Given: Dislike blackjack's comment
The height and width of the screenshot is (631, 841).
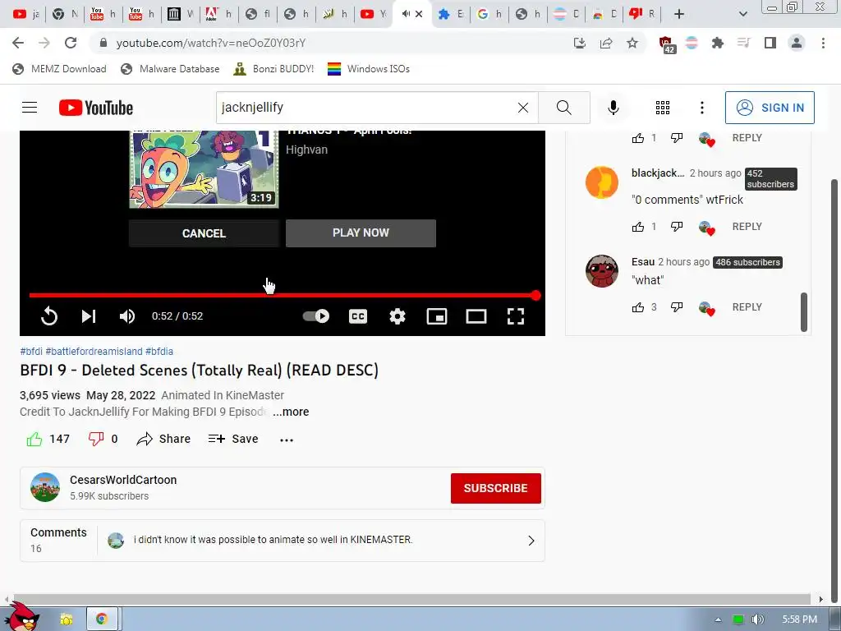Looking at the screenshot, I should tap(677, 227).
